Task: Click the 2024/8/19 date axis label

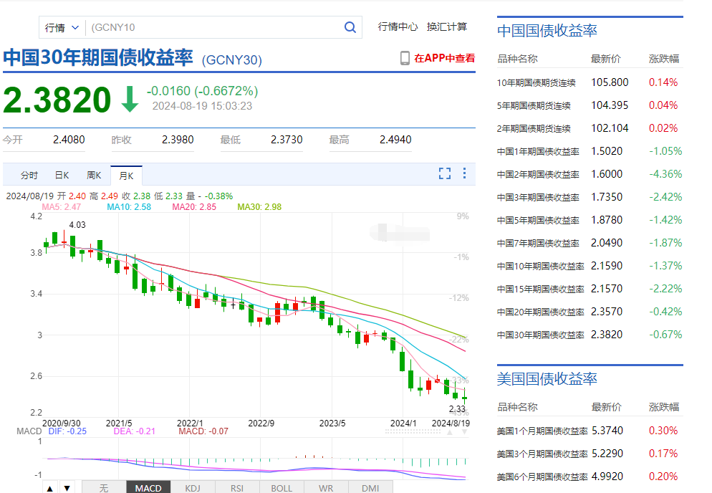Action: pos(451,423)
